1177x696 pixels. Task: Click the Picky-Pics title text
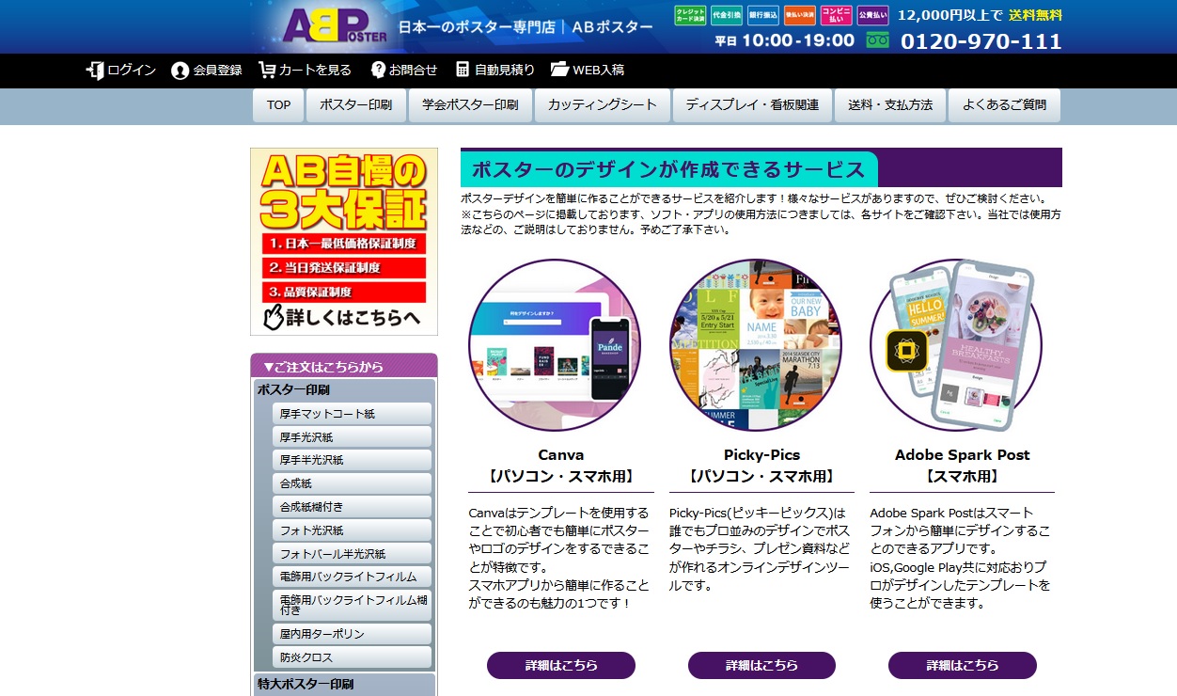(x=761, y=455)
